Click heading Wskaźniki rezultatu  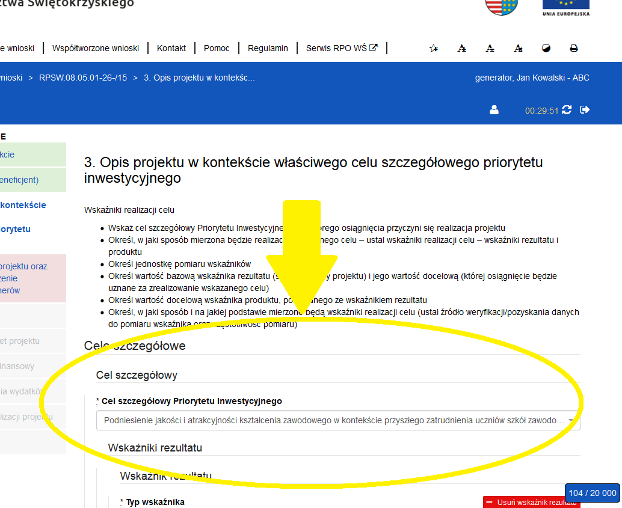[155, 448]
